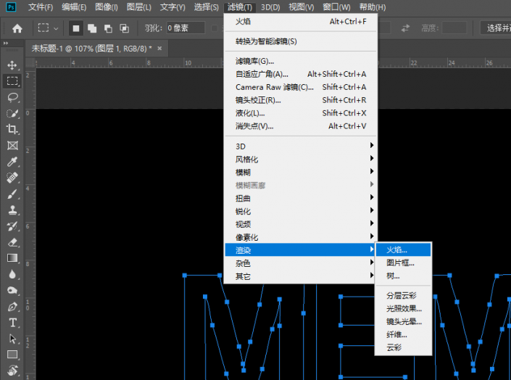
Task: Select the Crop tool
Action: 12,129
